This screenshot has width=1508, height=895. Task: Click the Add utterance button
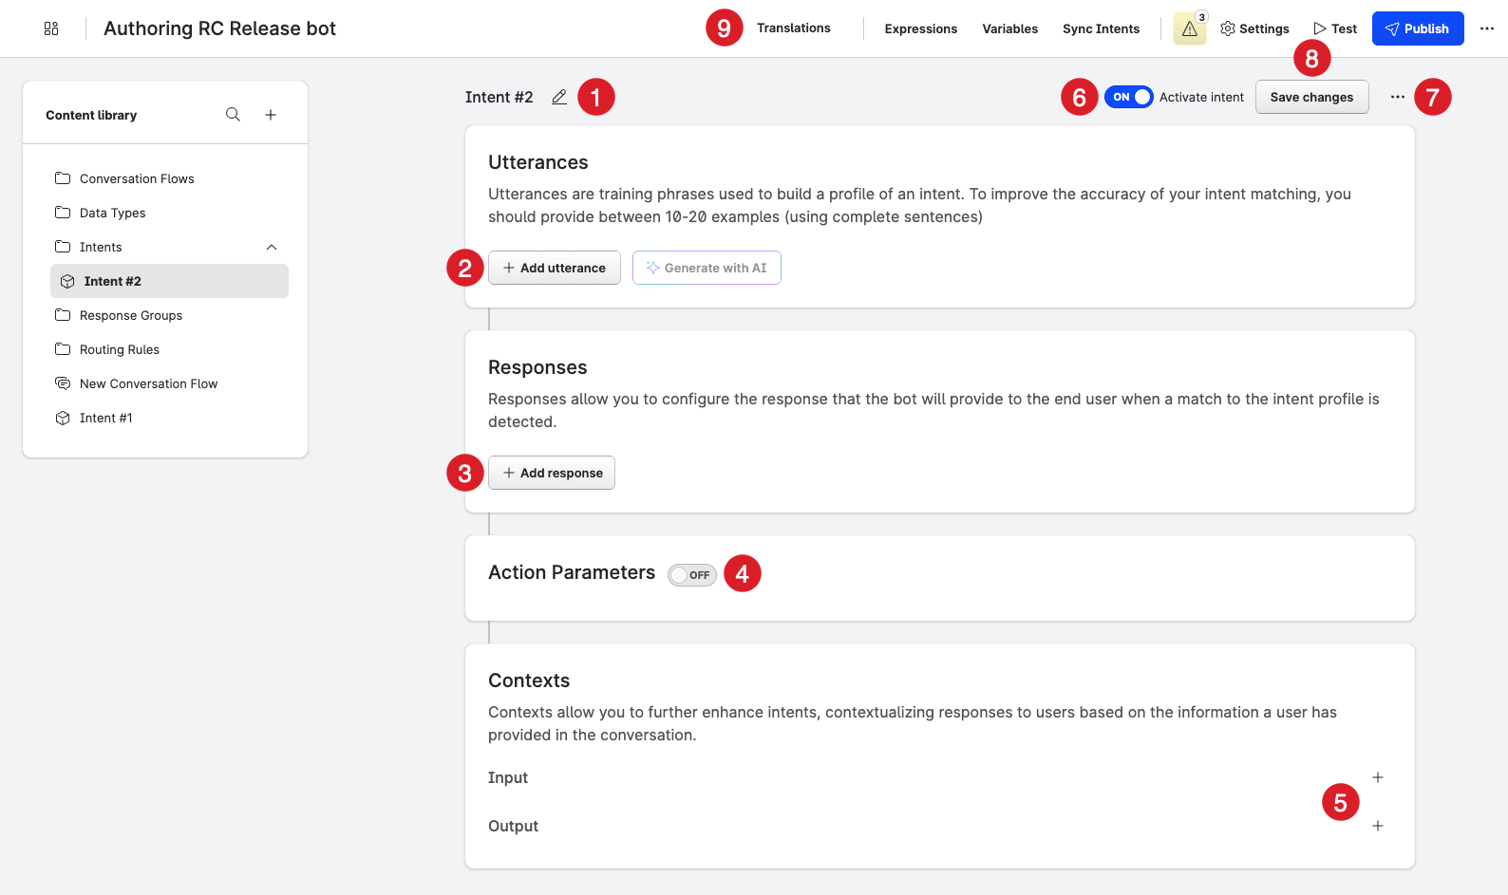tap(555, 268)
